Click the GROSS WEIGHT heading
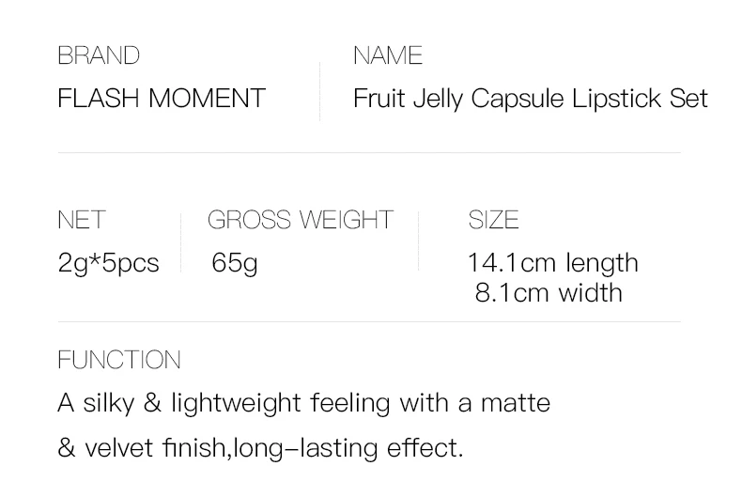The height and width of the screenshot is (497, 742). click(300, 220)
